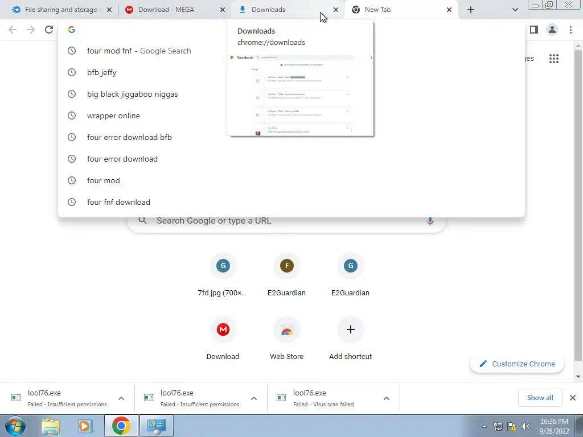
Task: Close the File sharing and storage tab
Action: point(109,10)
